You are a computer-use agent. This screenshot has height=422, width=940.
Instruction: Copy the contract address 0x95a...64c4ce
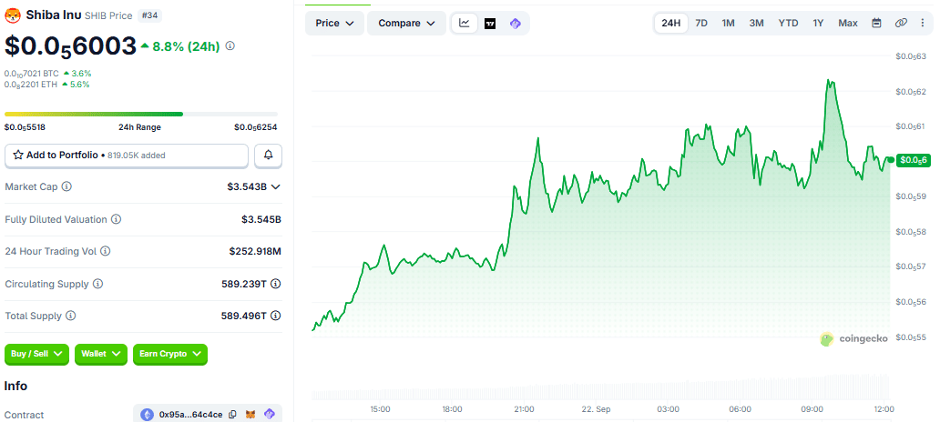pos(232,414)
